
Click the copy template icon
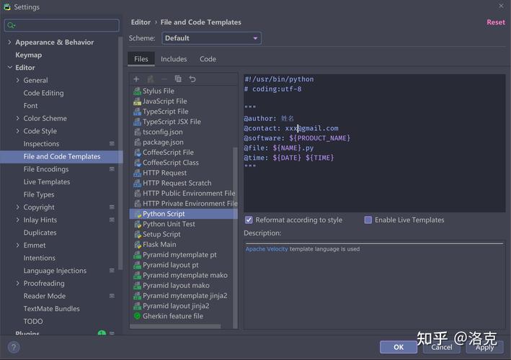pos(178,79)
